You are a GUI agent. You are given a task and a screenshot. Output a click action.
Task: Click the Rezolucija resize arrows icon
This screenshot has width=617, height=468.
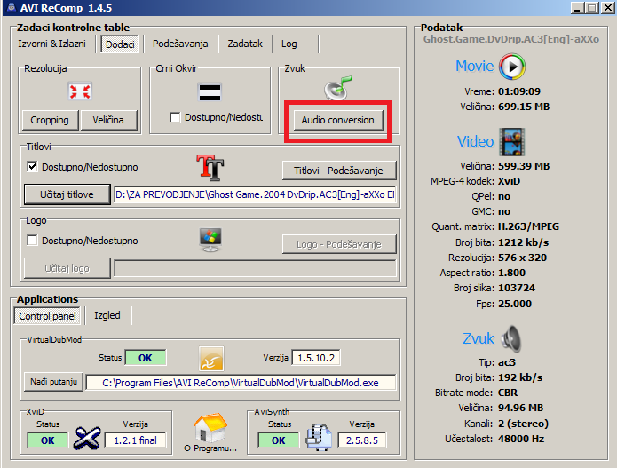80,91
